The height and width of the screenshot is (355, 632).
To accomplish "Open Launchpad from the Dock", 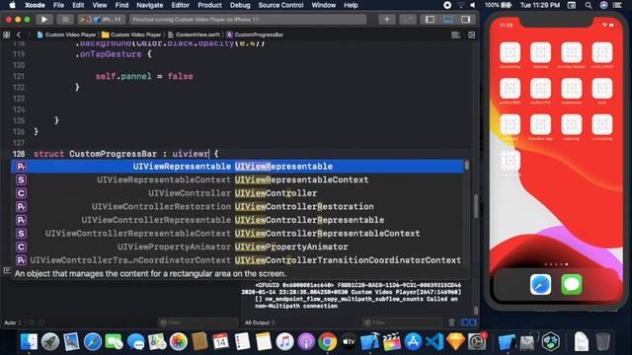I will [x=50, y=342].
